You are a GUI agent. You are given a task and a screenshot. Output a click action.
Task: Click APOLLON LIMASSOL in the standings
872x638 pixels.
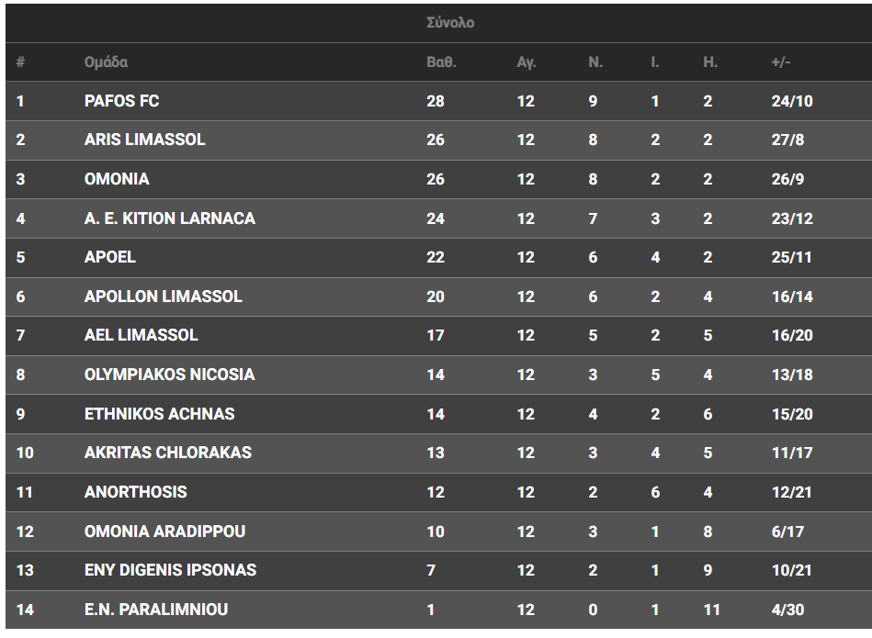pyautogui.click(x=163, y=297)
